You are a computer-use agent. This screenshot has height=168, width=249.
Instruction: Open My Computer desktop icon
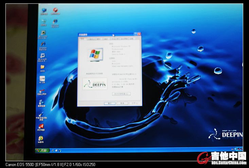[x=44, y=10]
